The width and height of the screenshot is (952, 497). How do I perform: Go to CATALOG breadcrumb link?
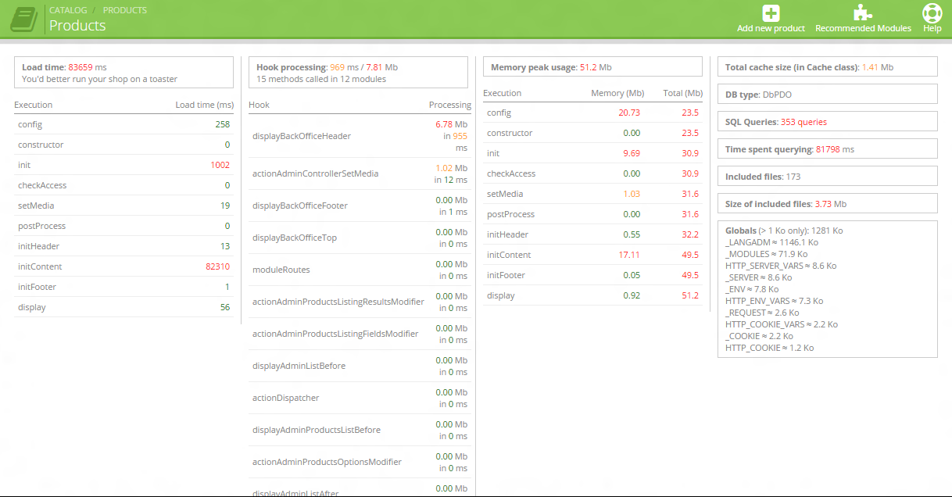68,10
